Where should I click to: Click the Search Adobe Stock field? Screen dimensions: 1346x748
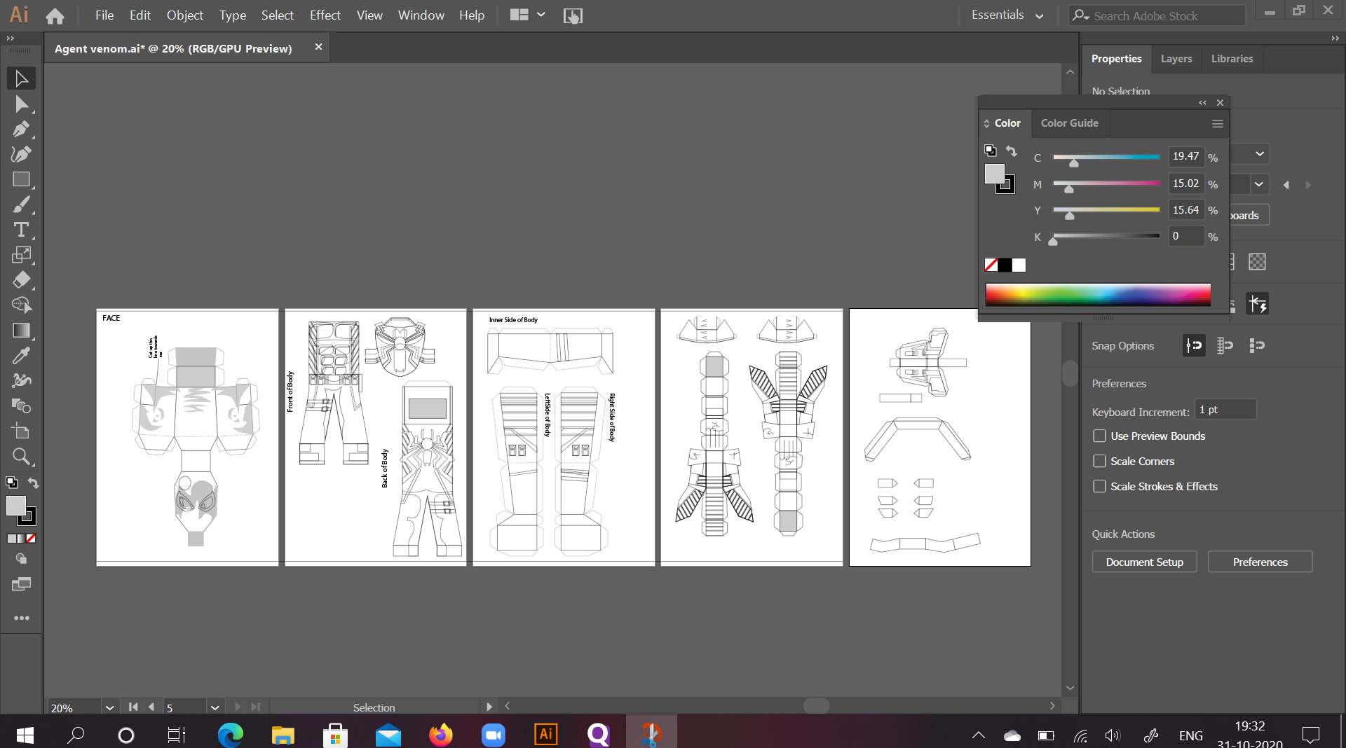pos(1157,15)
